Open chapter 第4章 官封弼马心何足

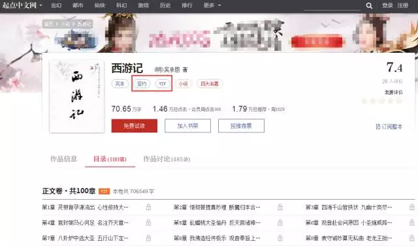click(x=85, y=223)
